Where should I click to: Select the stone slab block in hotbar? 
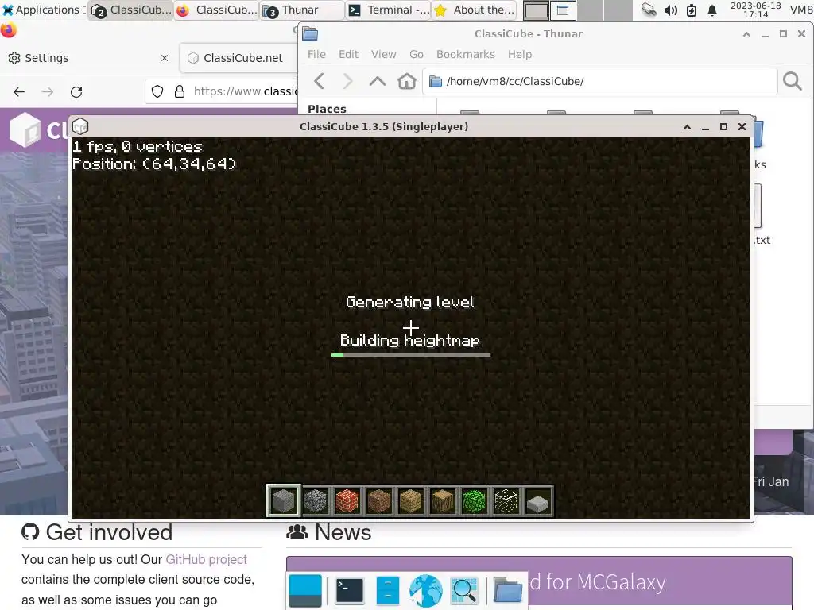(x=538, y=501)
